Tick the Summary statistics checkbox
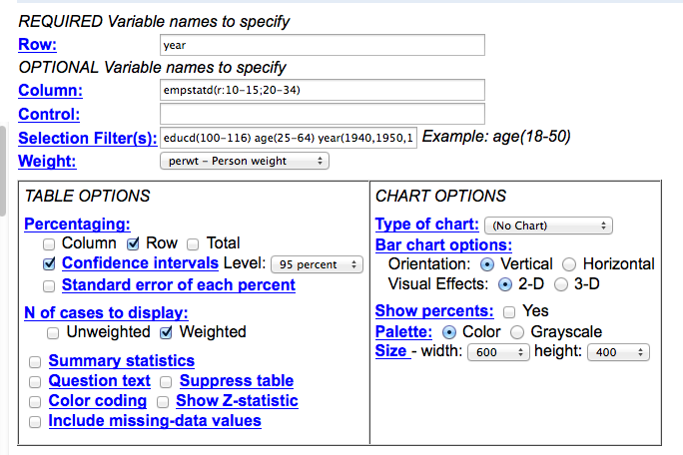The width and height of the screenshot is (683, 455). 35,362
